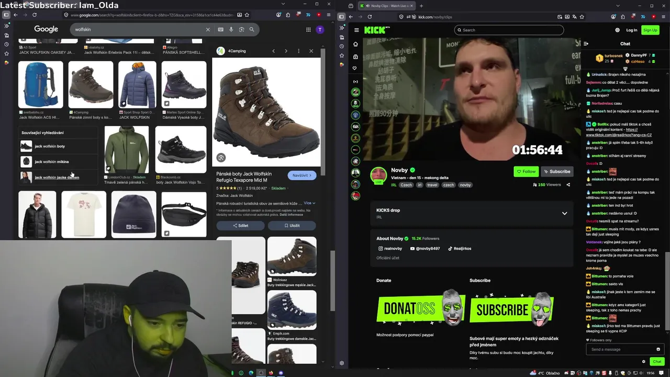
Task: Open the Czech stream tag
Action: (x=406, y=185)
